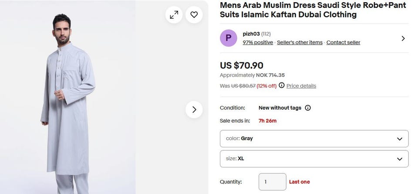View the 97% positive feedback link
Viewport: 418px width, 194px height.
click(x=258, y=42)
